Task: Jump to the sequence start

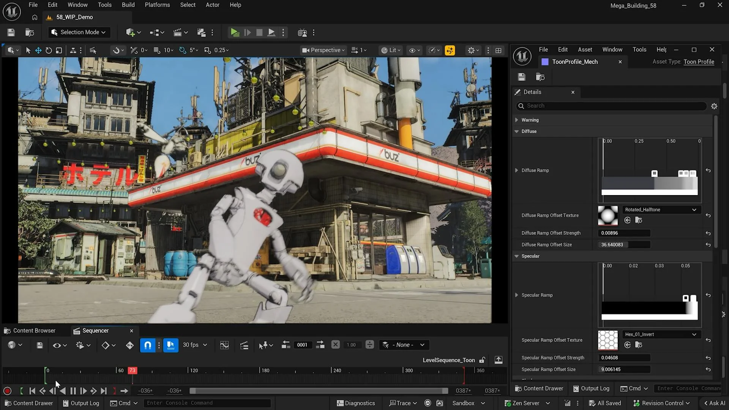Action: tap(32, 391)
